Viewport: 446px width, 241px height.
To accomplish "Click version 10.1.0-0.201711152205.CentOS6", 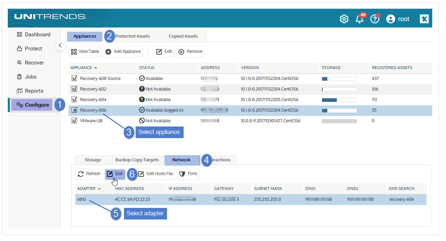I will 269,100.
